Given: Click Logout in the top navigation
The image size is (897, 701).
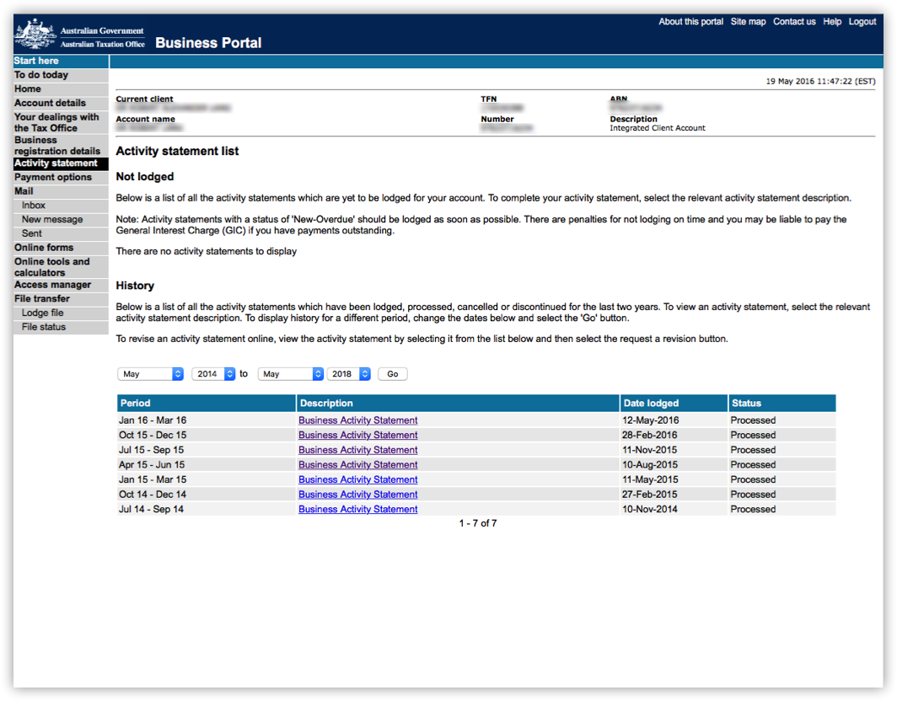Looking at the screenshot, I should 862,21.
